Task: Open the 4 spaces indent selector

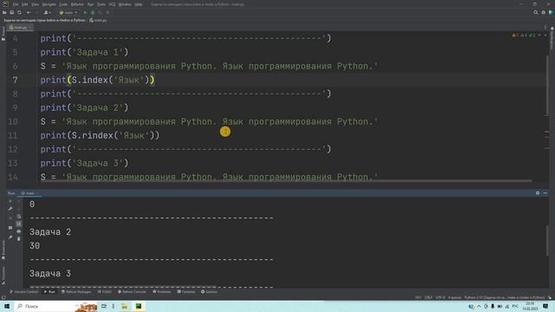Action: tap(454, 297)
